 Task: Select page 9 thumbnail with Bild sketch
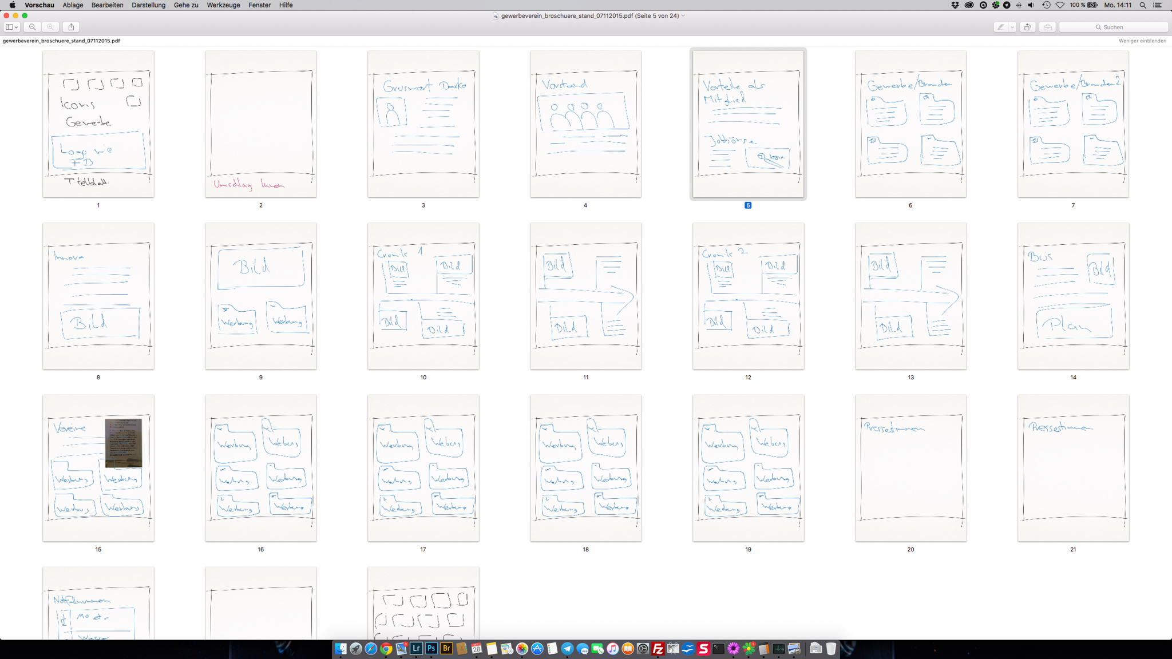point(260,296)
